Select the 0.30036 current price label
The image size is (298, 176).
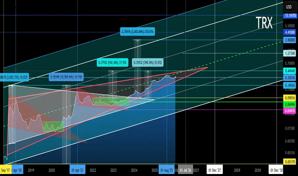tap(290, 78)
